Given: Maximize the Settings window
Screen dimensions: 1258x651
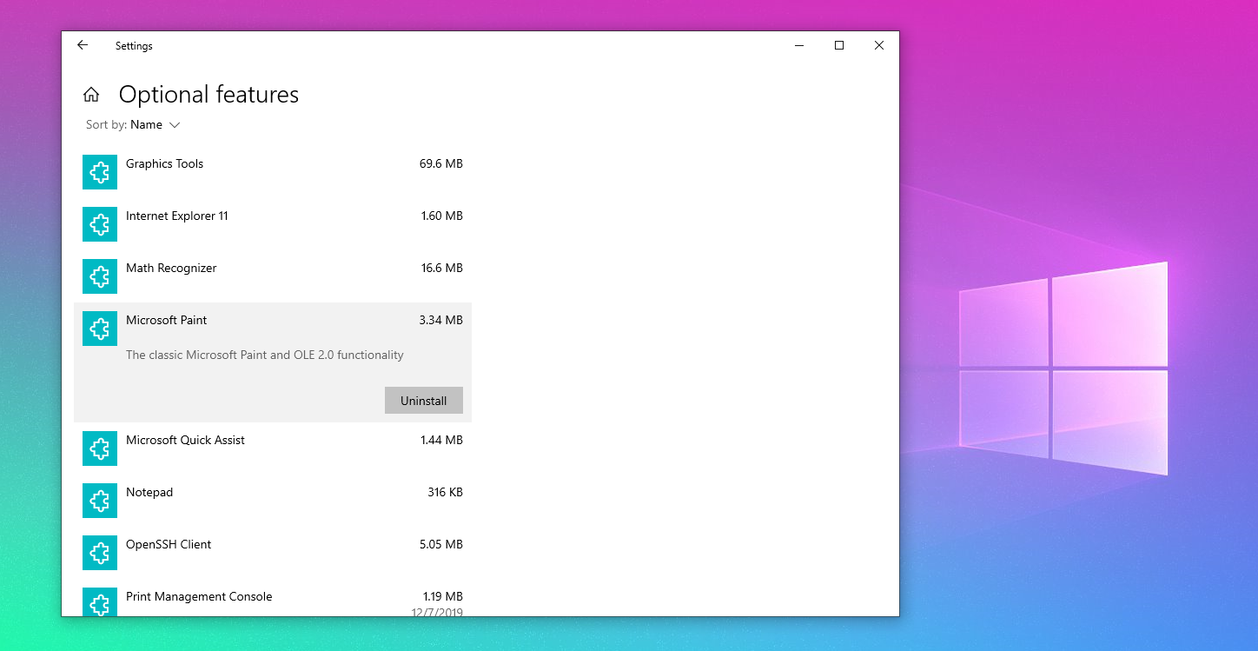Looking at the screenshot, I should [839, 45].
